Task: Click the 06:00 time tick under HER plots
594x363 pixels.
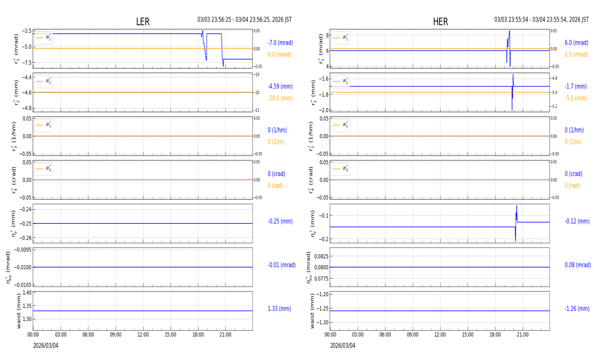Action: point(385,335)
